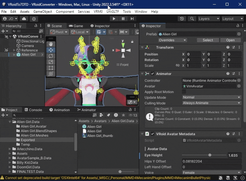Click the Eye Height slider handle
This screenshot has width=246, height=181.
point(210,155)
